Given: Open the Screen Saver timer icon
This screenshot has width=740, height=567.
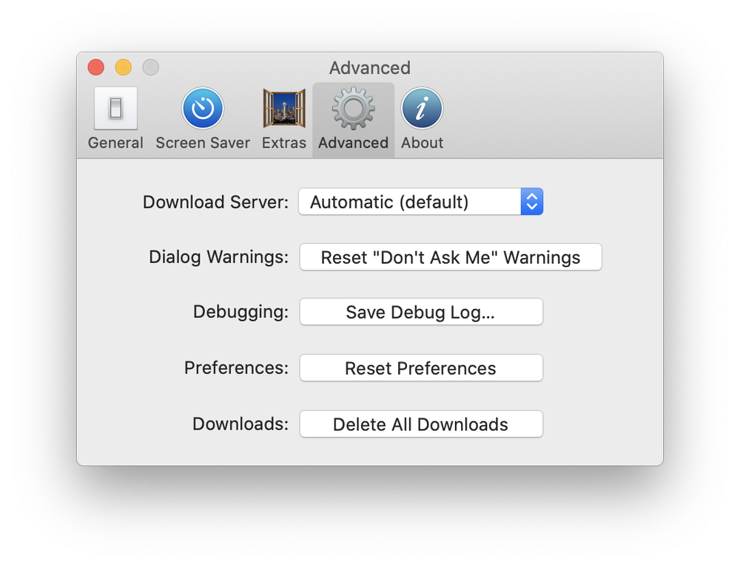Looking at the screenshot, I should pos(203,109).
